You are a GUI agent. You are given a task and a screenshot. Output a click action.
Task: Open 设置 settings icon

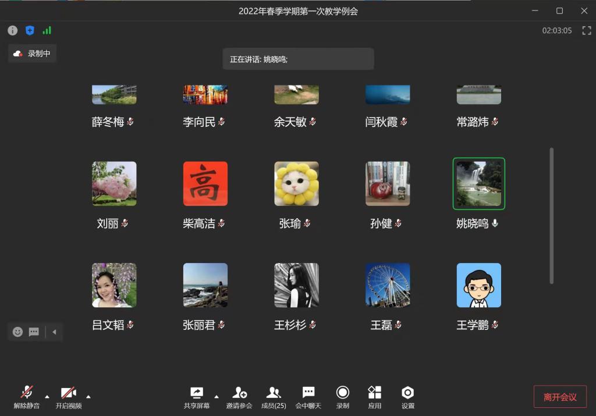click(407, 397)
